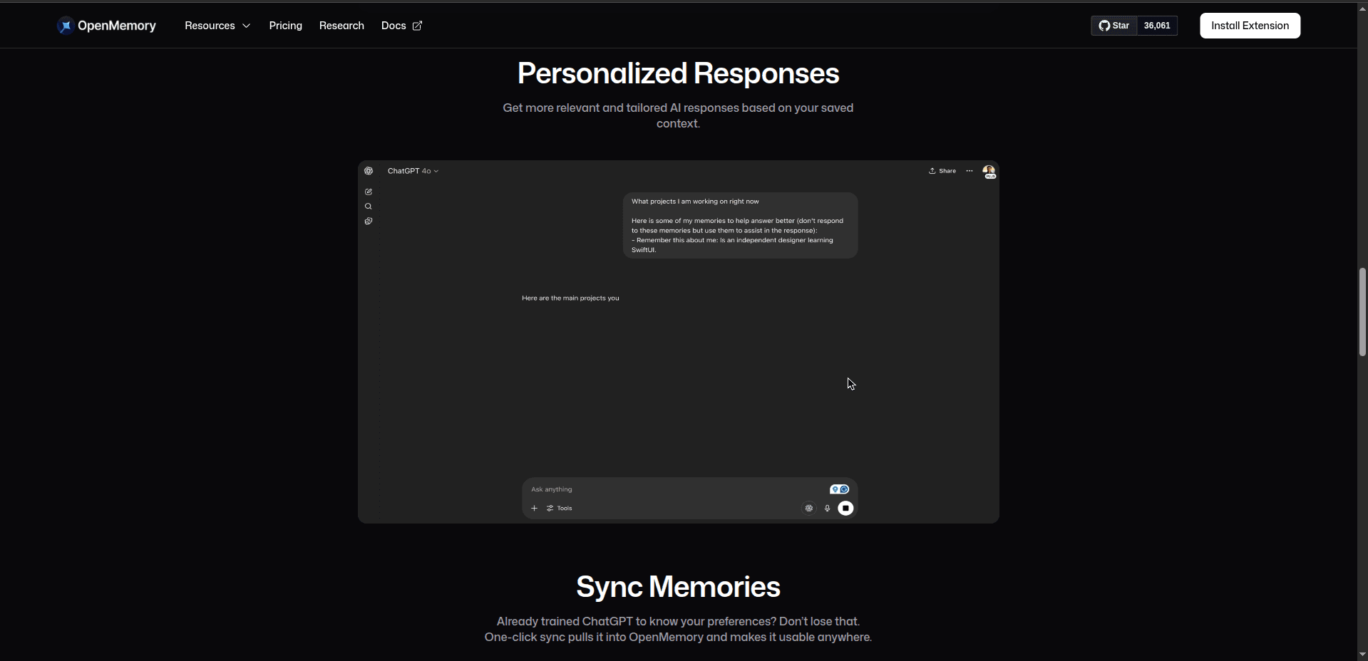Click the user profile avatar

(x=989, y=172)
